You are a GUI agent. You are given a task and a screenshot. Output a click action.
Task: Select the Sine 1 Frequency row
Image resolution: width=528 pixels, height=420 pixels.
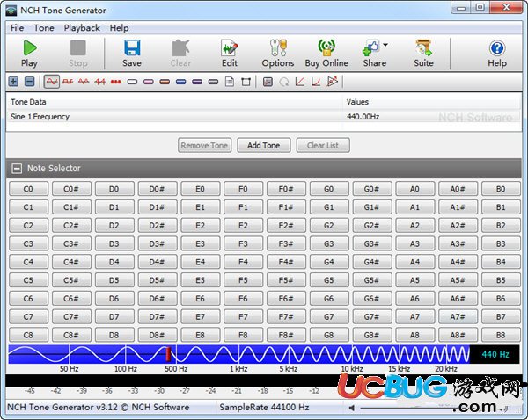264,117
